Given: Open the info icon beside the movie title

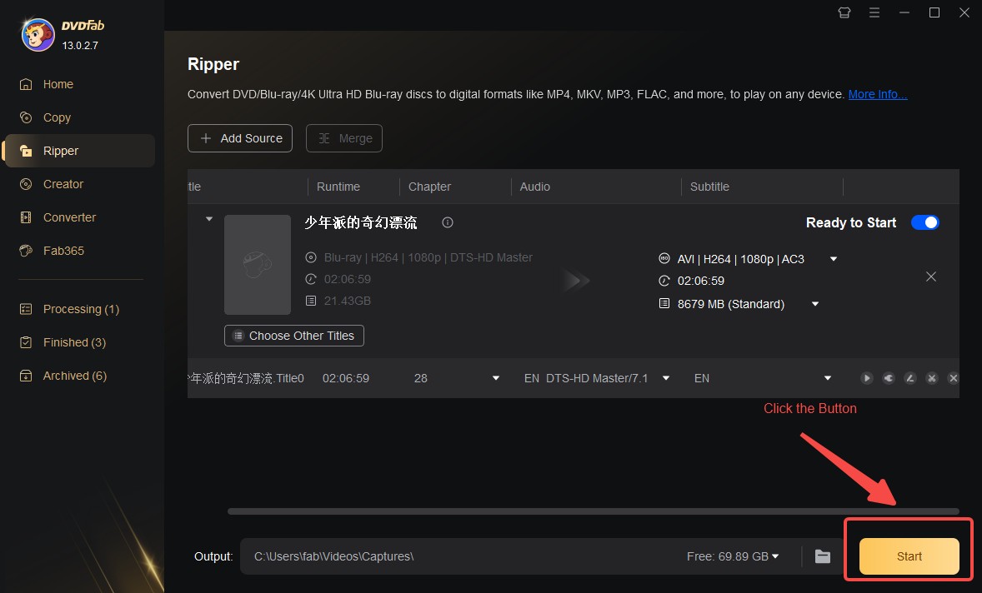Looking at the screenshot, I should pyautogui.click(x=447, y=222).
